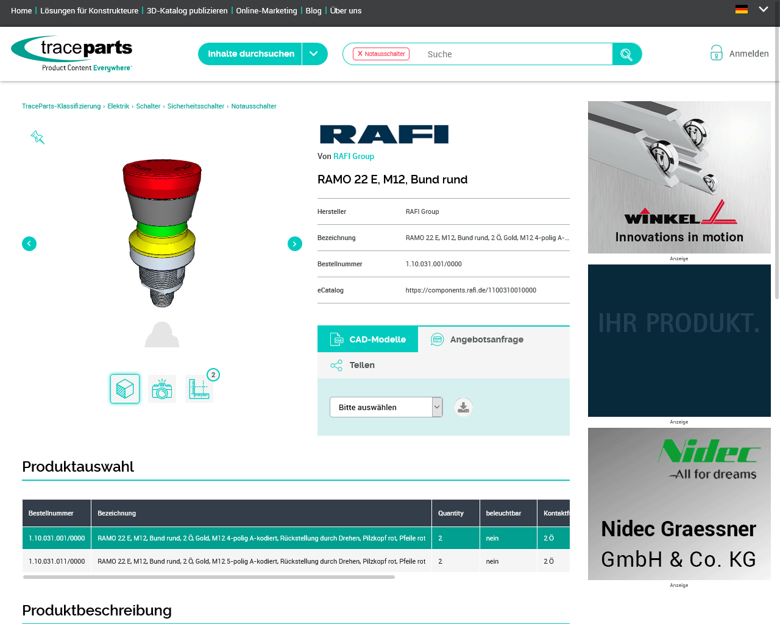This screenshot has width=780, height=624.
Task: Click the 'M12 5-polig A-kodiert' description cell
Action: 261,561
